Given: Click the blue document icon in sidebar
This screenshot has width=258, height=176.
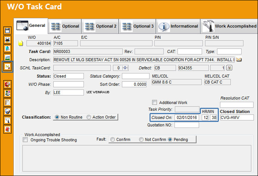Looking at the screenshot, I should [x=7, y=49].
